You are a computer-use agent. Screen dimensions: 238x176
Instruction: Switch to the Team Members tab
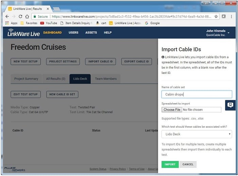click(106, 79)
